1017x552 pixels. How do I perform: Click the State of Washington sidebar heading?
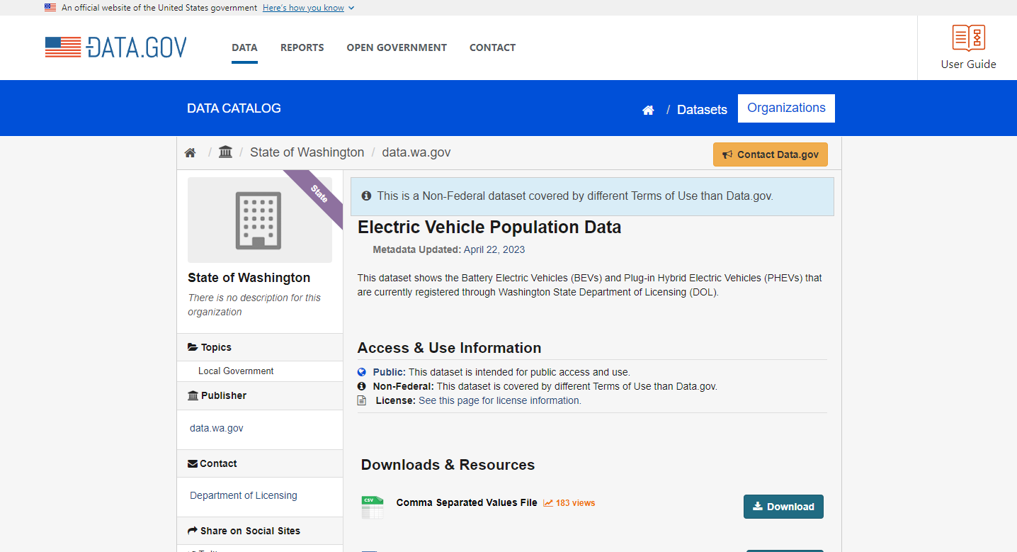tap(249, 278)
